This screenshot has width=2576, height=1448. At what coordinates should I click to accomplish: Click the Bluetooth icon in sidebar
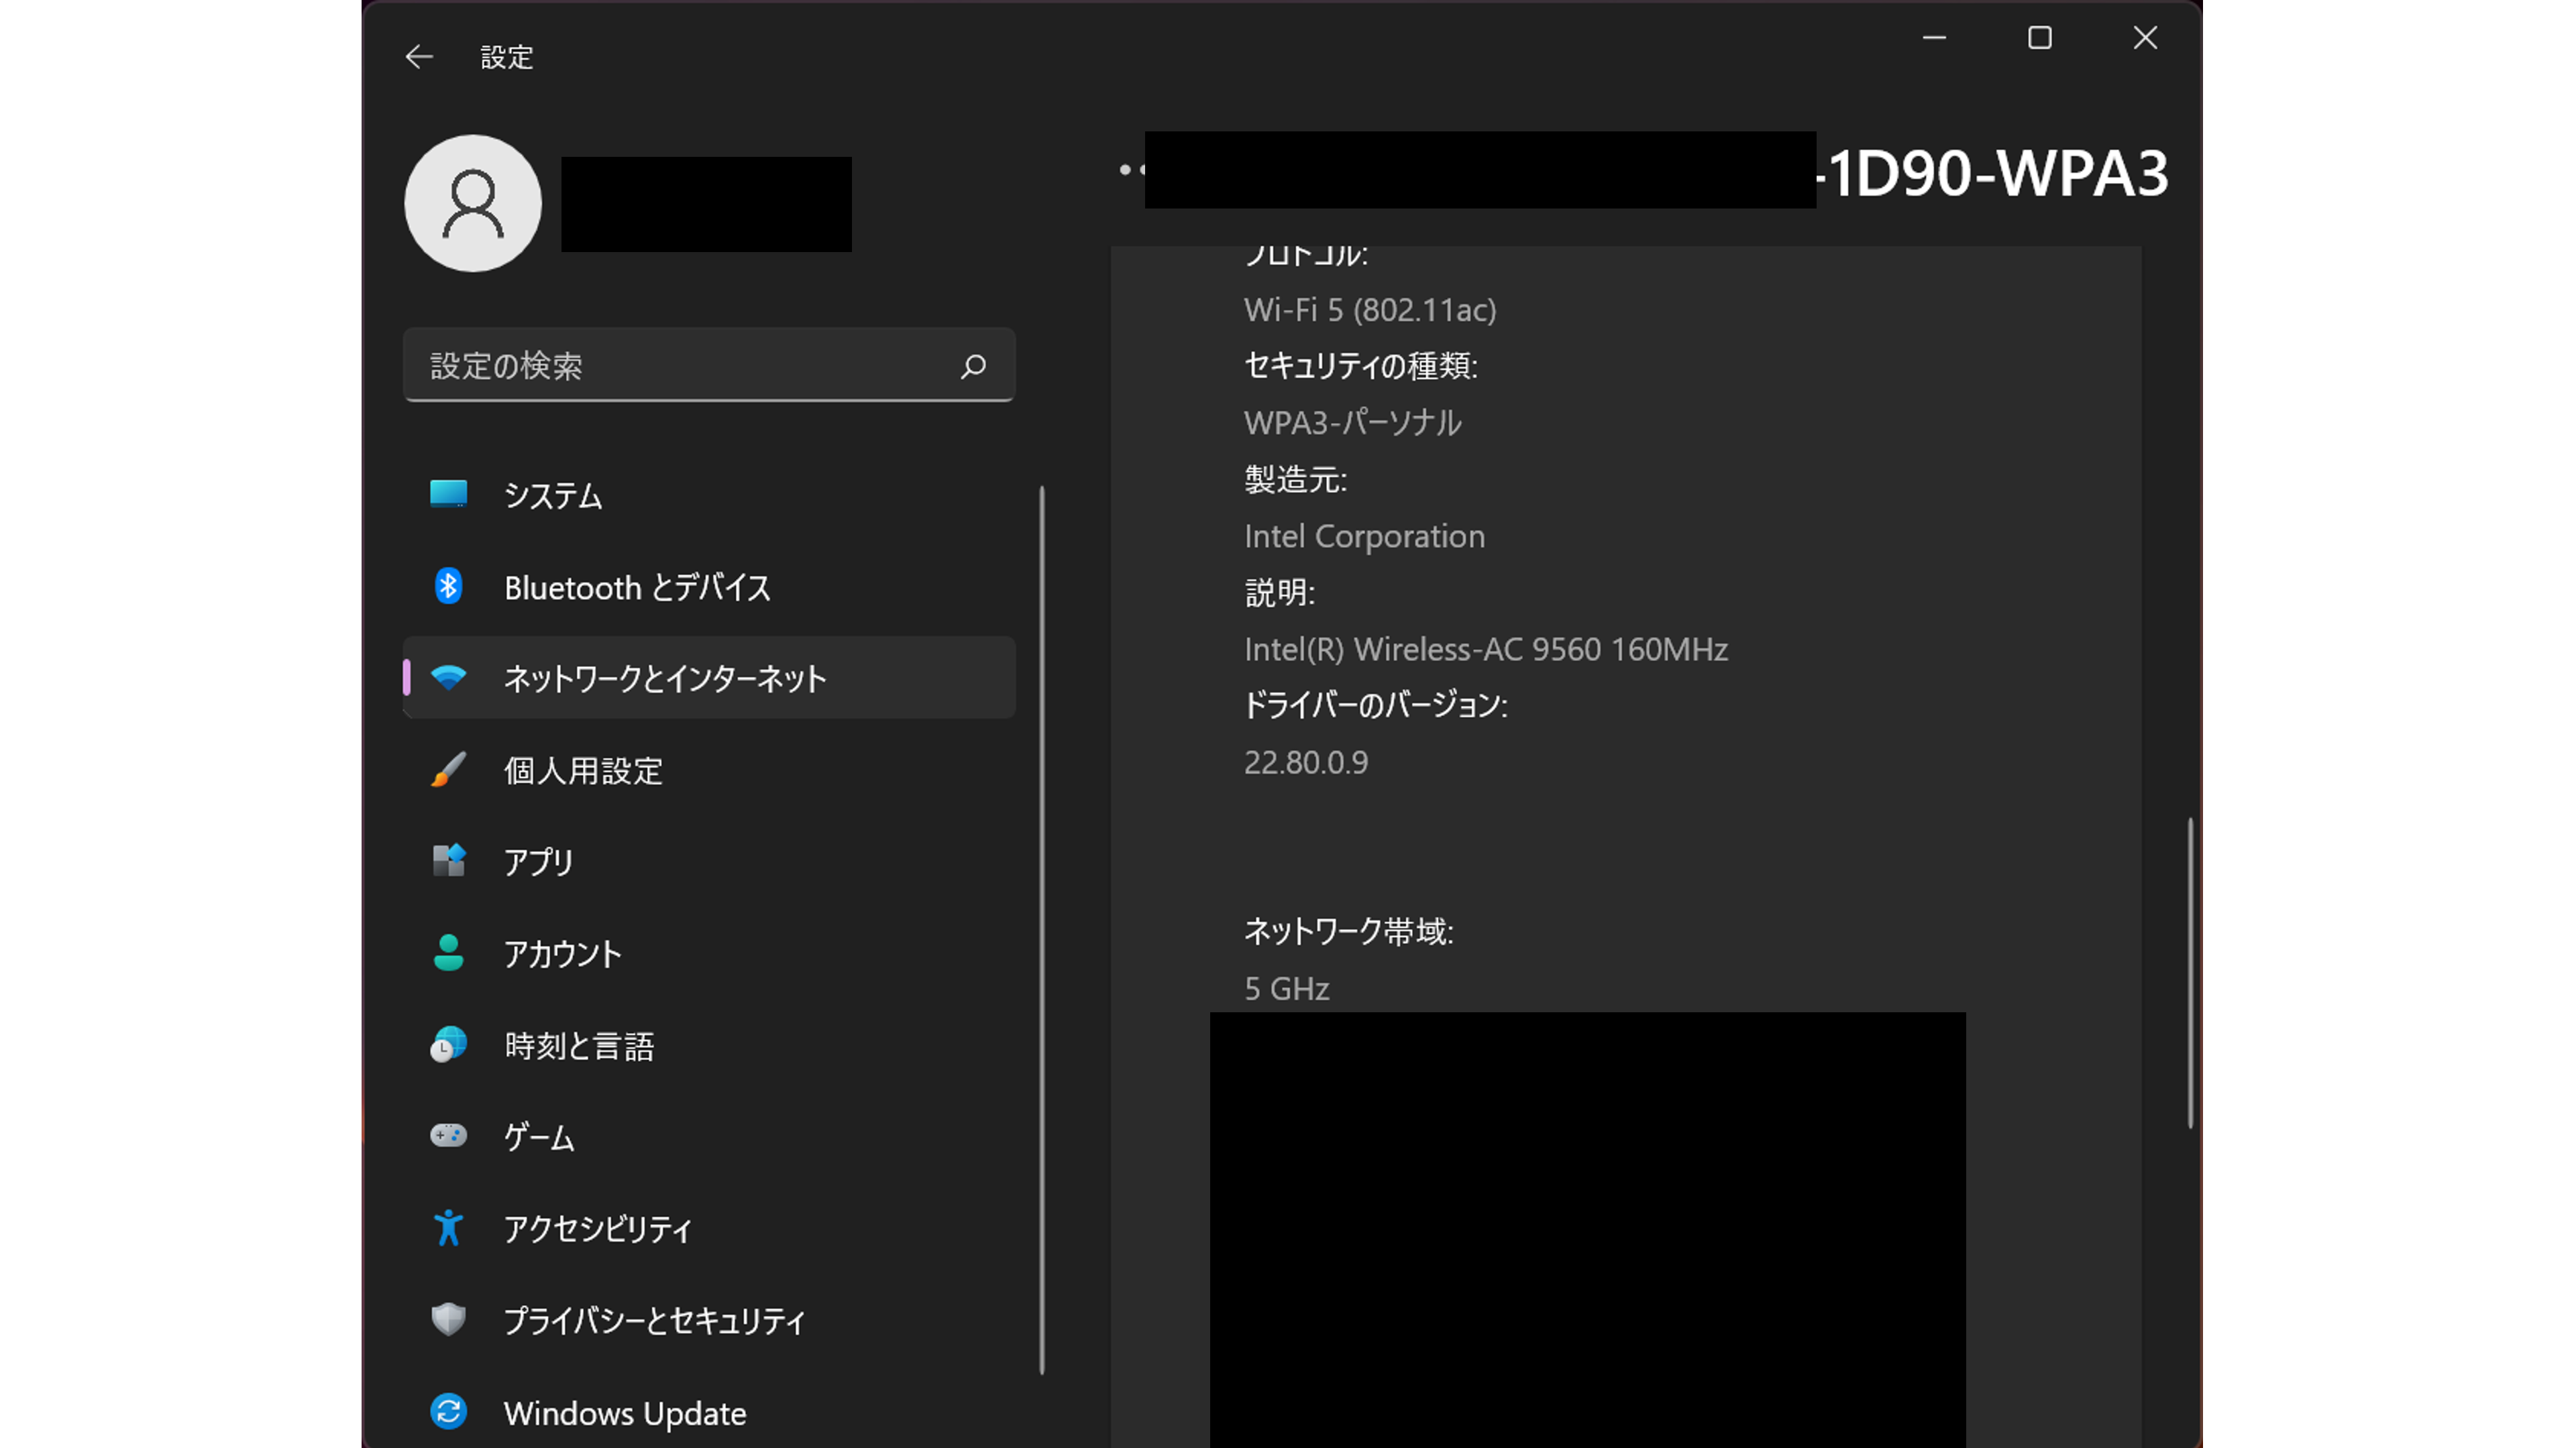point(448,587)
